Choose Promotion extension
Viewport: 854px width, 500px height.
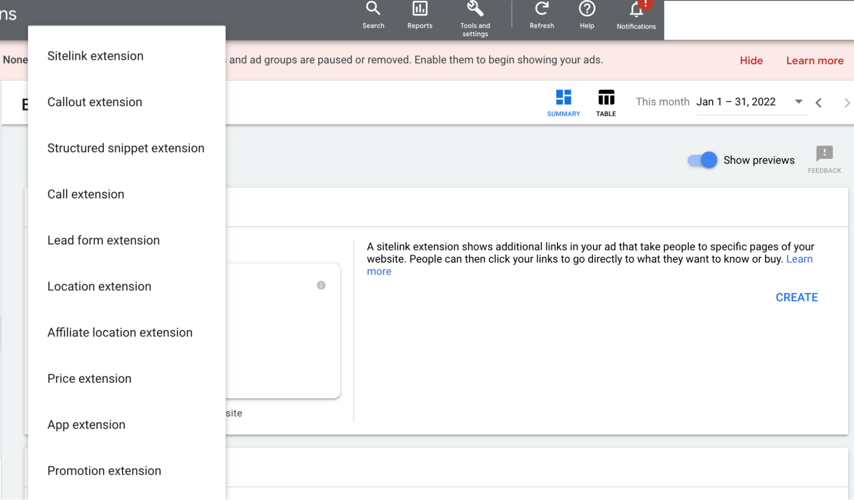click(x=126, y=471)
